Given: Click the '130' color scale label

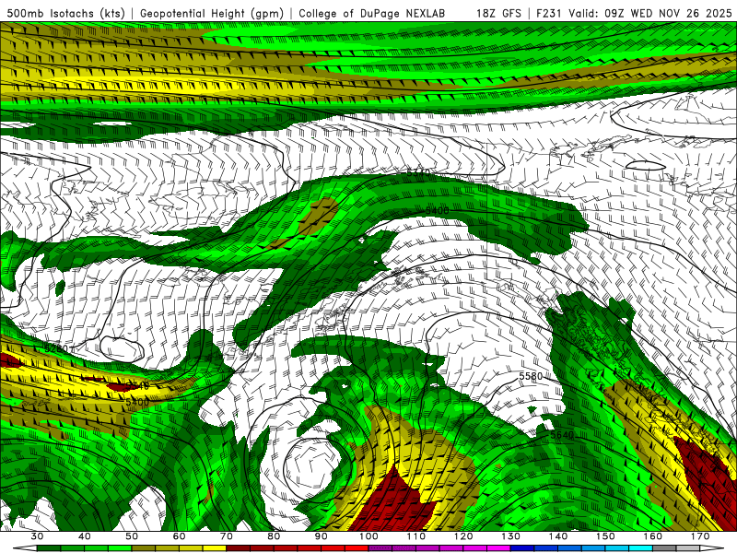Looking at the screenshot, I should [510, 536].
